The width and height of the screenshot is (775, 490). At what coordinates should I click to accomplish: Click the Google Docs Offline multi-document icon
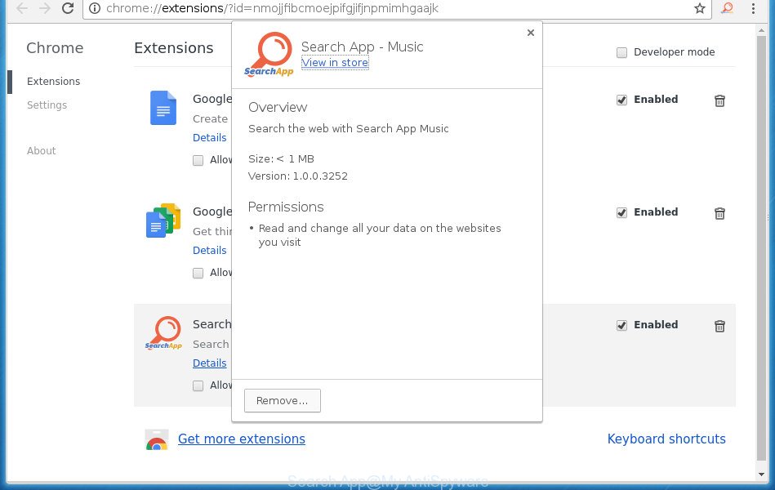click(163, 220)
